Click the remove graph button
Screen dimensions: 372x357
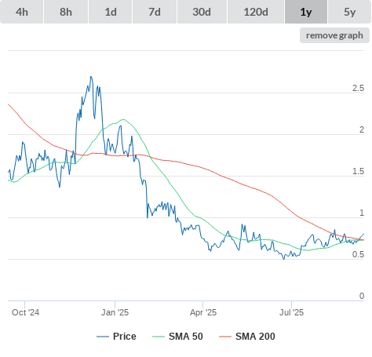334,35
